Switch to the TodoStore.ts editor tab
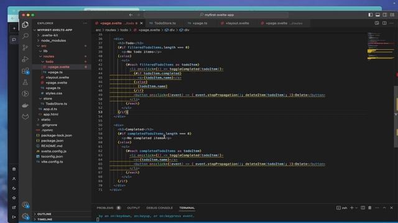The height and width of the screenshot is (223, 398). [165, 23]
